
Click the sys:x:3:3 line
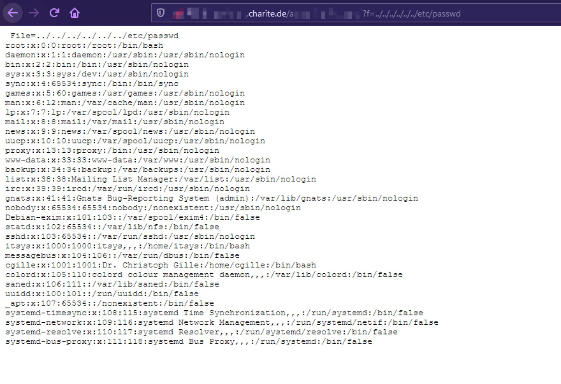pyautogui.click(x=97, y=74)
